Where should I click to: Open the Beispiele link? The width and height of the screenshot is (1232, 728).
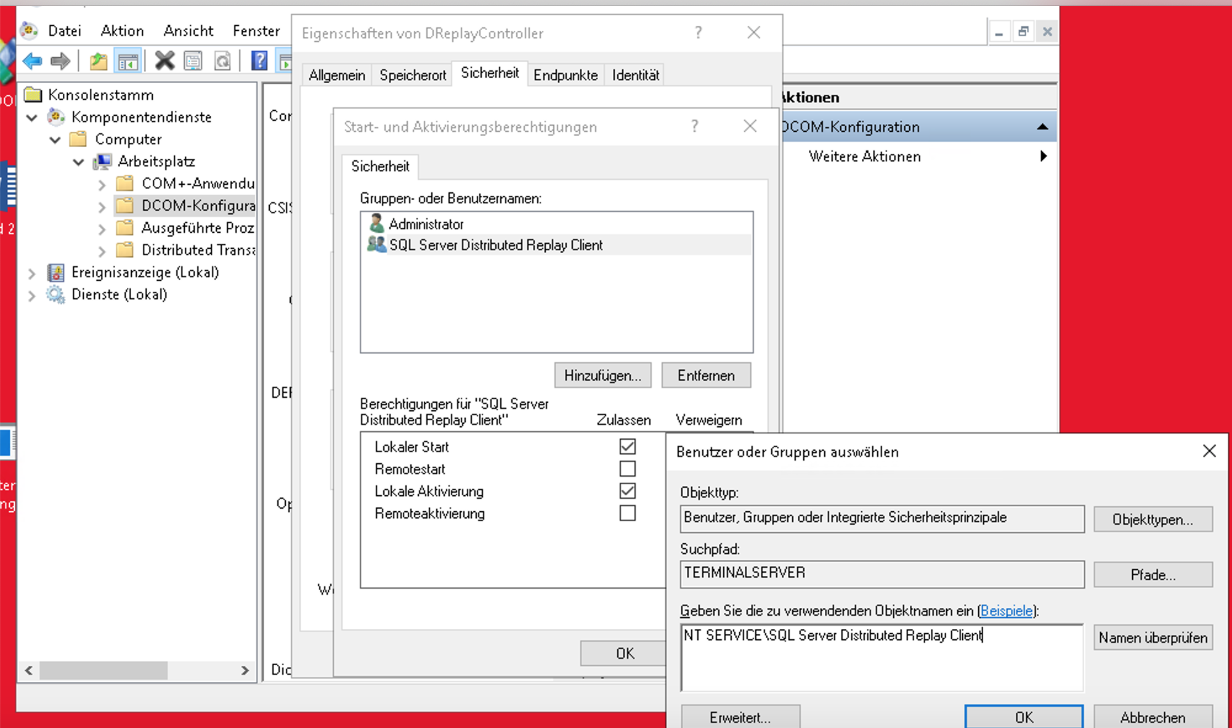pyautogui.click(x=1007, y=610)
